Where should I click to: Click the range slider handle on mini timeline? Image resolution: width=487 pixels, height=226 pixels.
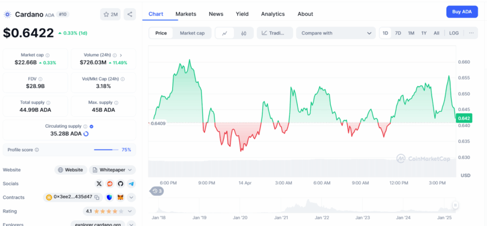(455, 205)
